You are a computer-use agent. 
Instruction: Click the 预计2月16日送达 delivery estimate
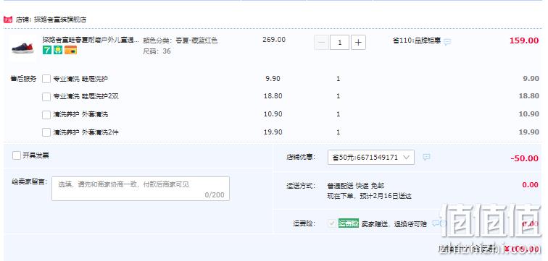[x=385, y=196]
